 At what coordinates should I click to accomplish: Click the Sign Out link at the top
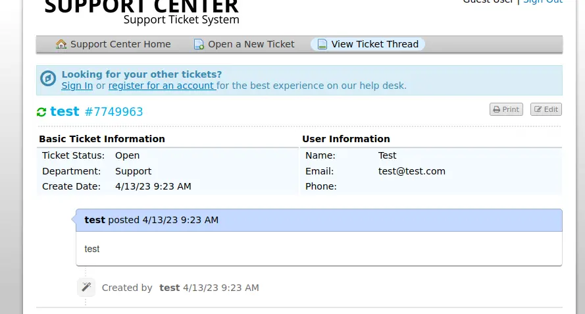(x=543, y=2)
